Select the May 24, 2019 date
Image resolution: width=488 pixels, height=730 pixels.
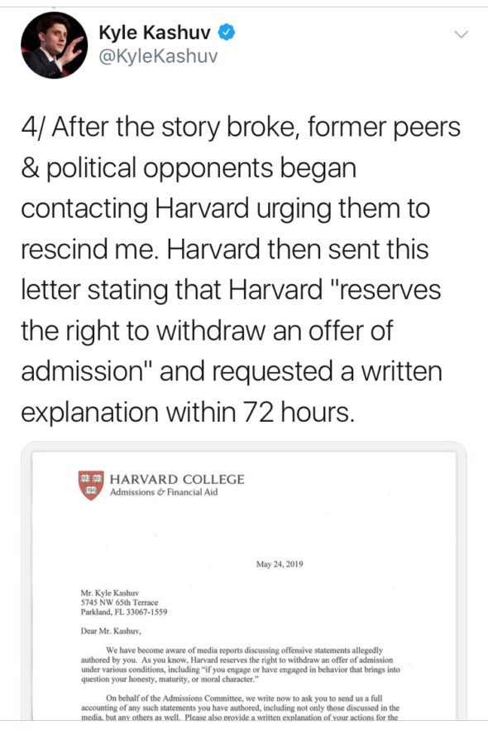pyautogui.click(x=280, y=563)
